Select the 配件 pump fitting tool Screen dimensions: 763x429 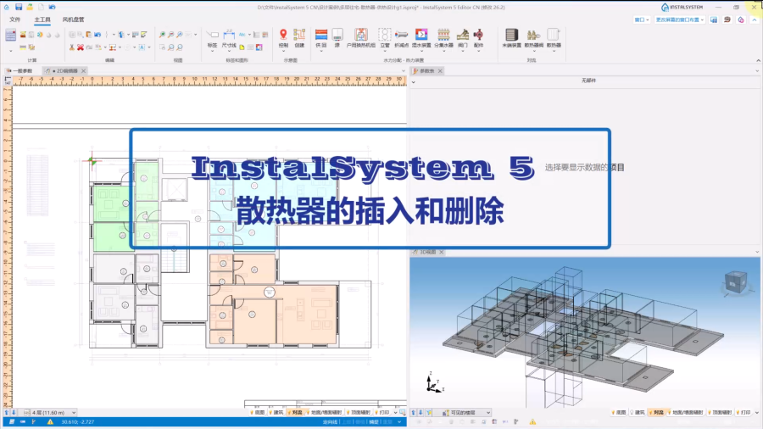[478, 38]
